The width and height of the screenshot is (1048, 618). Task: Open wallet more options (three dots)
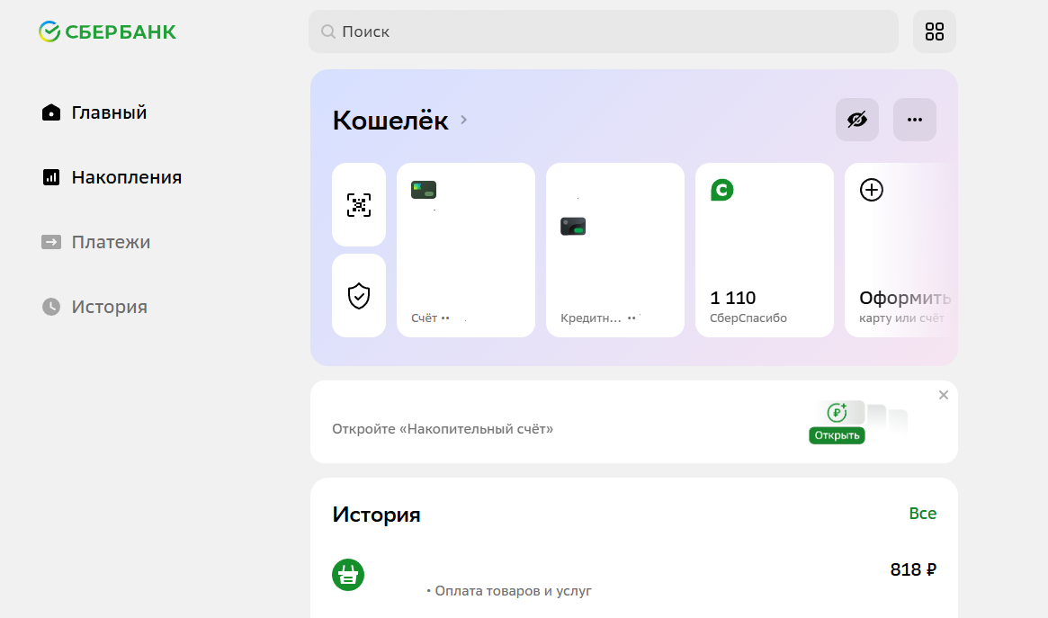point(914,120)
